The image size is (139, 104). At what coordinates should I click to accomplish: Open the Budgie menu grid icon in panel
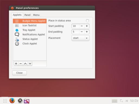tap(5, 101)
